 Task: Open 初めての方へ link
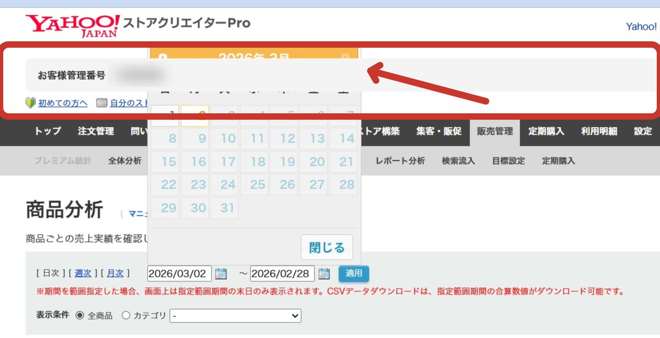coord(63,103)
